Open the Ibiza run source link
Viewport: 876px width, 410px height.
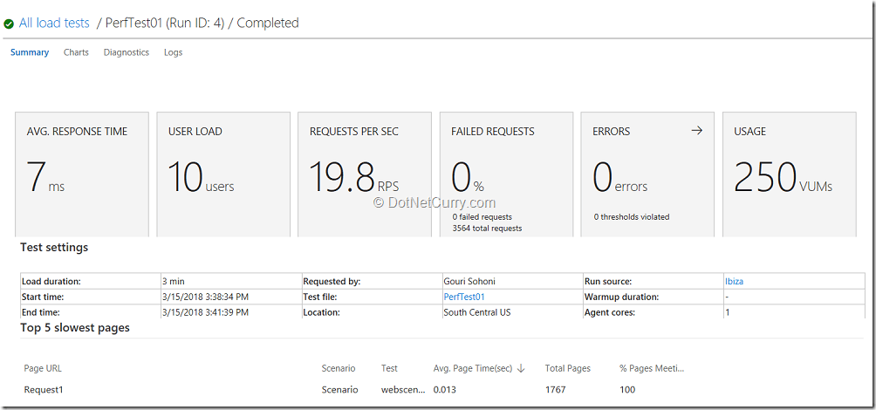(x=734, y=282)
